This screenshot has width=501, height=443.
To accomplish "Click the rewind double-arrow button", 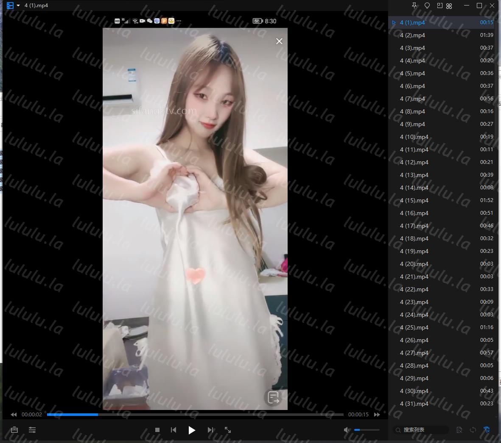I will pos(14,415).
